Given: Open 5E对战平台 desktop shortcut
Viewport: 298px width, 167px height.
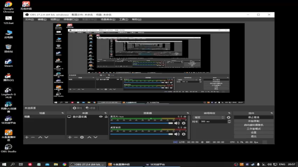Looking at the screenshot, I should pyautogui.click(x=8, y=120).
